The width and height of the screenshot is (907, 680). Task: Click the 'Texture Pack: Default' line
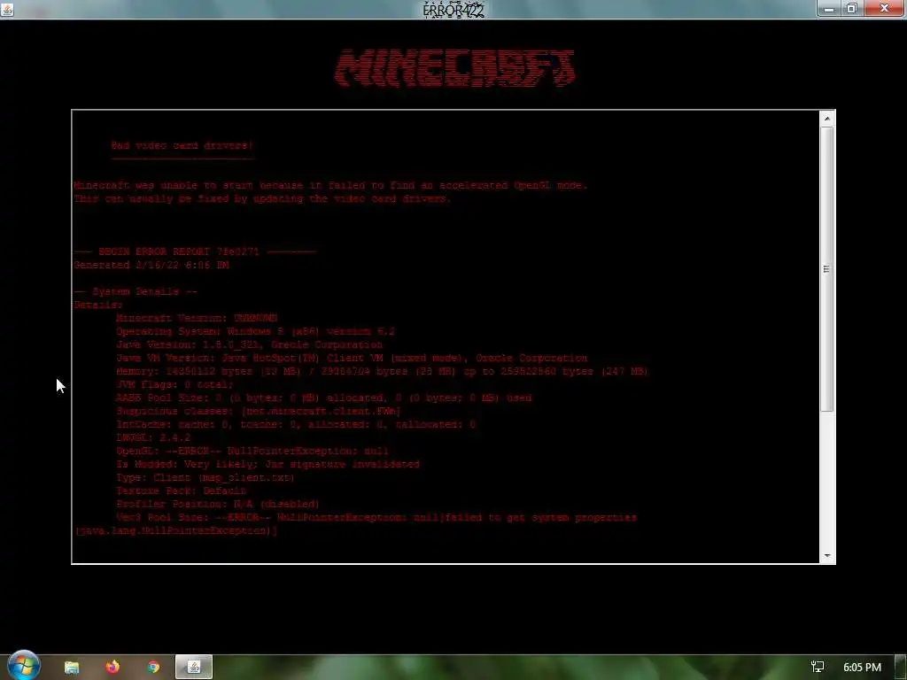[x=181, y=491]
